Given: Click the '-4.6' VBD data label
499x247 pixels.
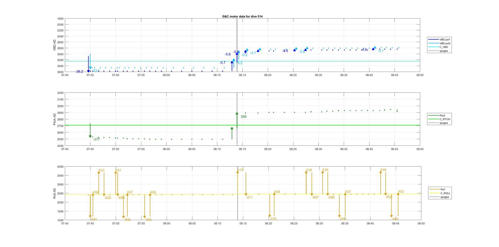Looking at the screenshot, I should [x=364, y=50].
